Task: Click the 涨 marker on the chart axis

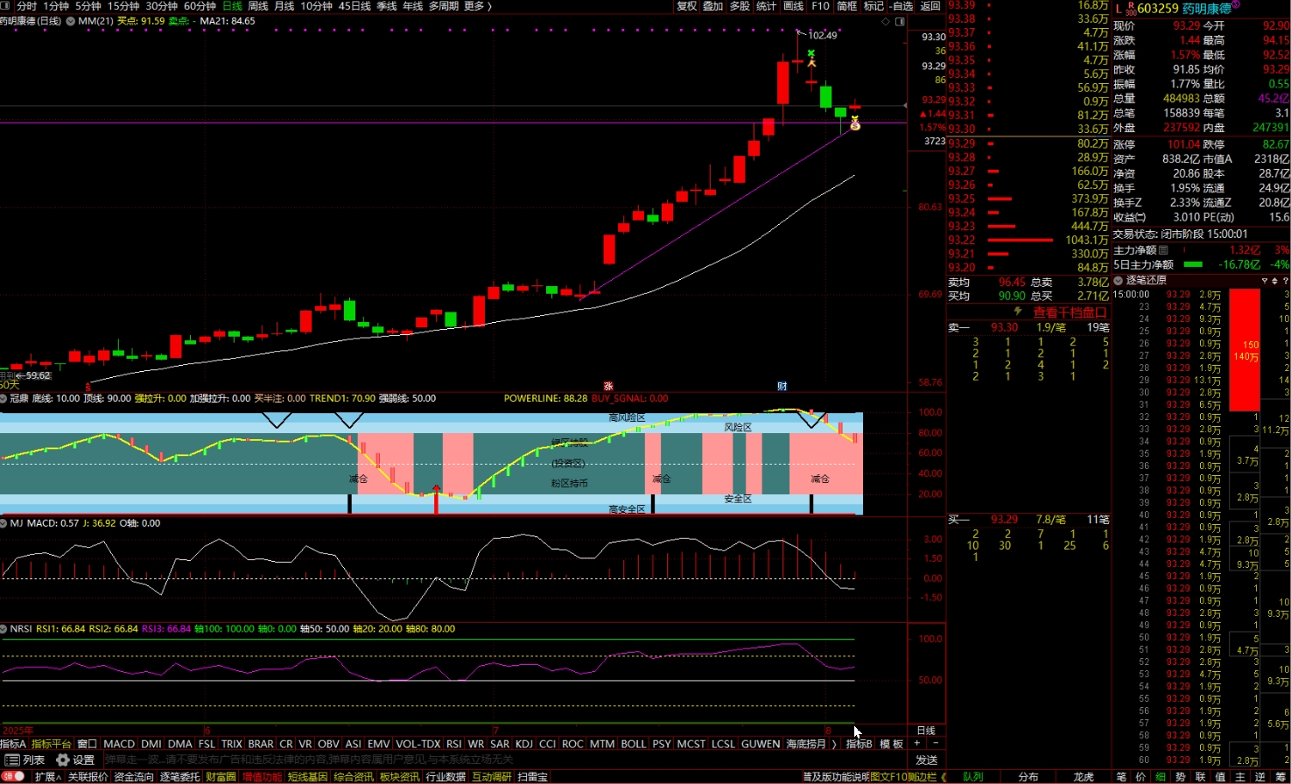Action: click(607, 386)
